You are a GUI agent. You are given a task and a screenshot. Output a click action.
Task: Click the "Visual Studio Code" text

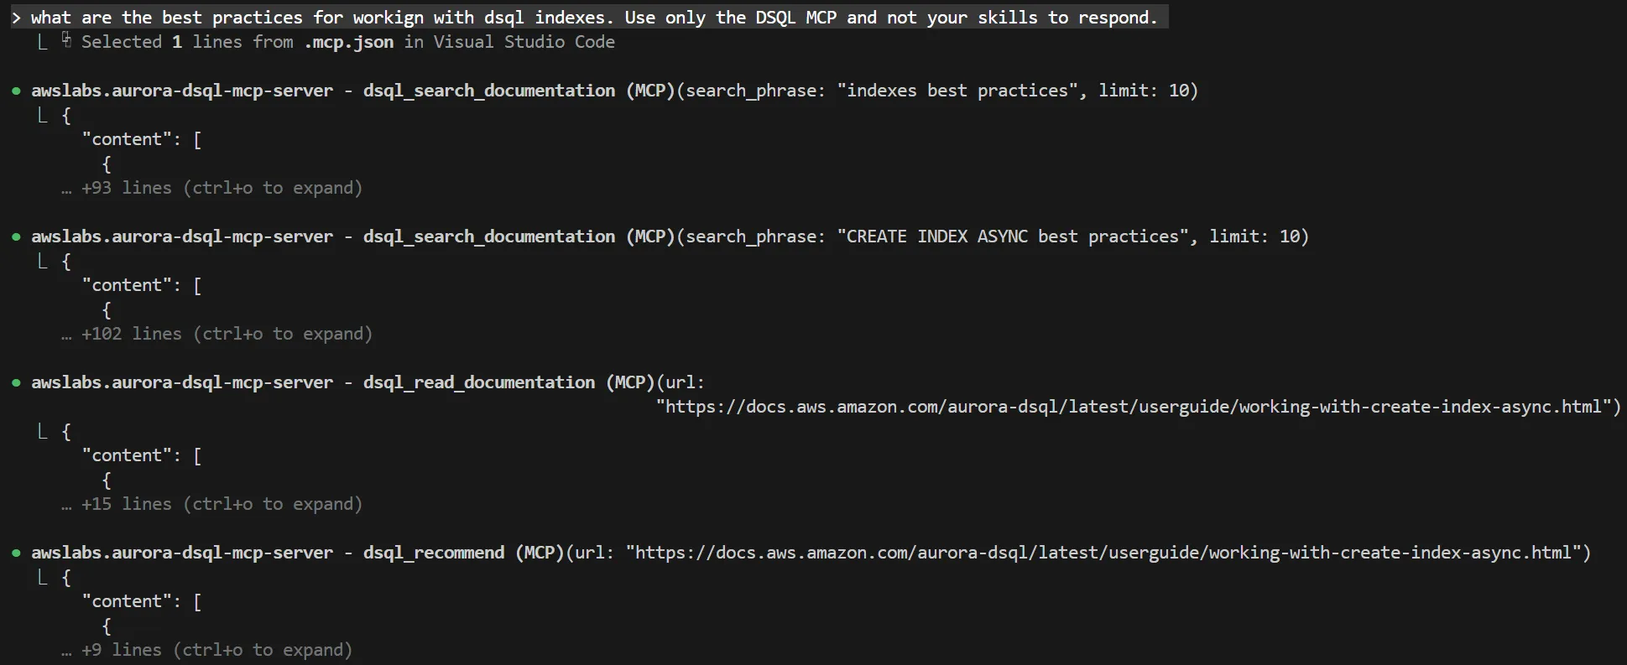click(524, 42)
